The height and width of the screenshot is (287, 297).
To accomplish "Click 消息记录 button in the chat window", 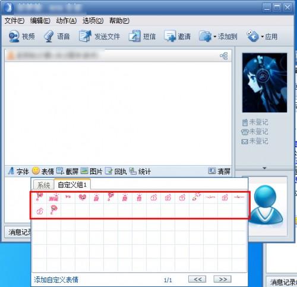I will point(18,232).
